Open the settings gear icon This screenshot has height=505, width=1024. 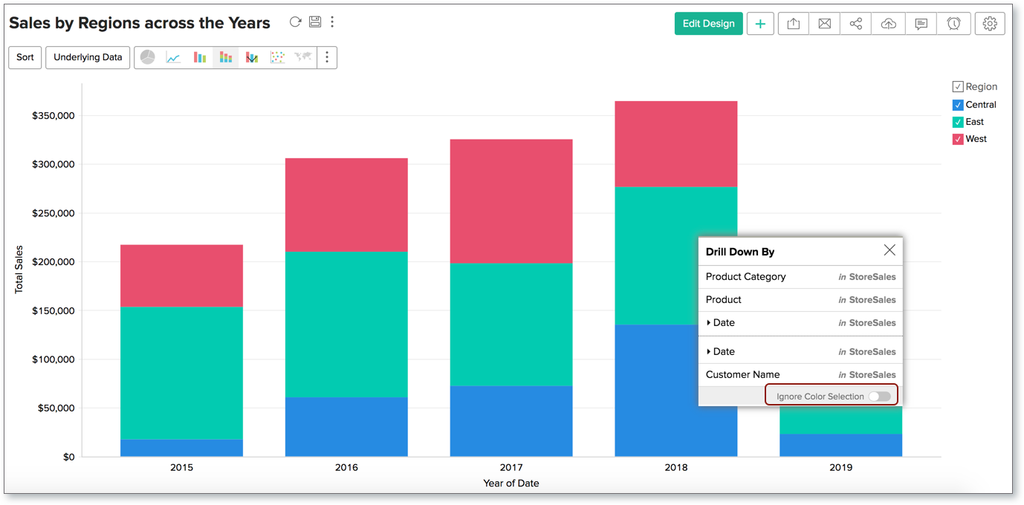pyautogui.click(x=990, y=24)
